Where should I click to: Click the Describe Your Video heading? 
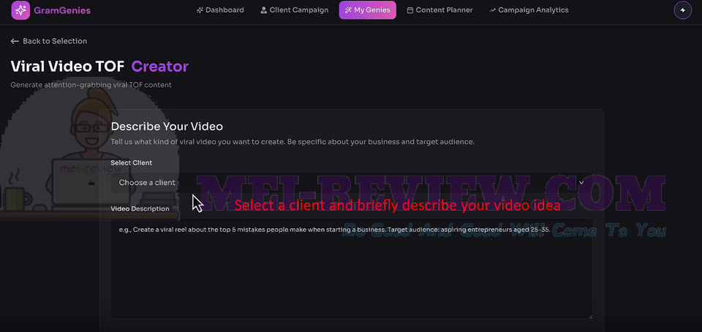click(167, 127)
